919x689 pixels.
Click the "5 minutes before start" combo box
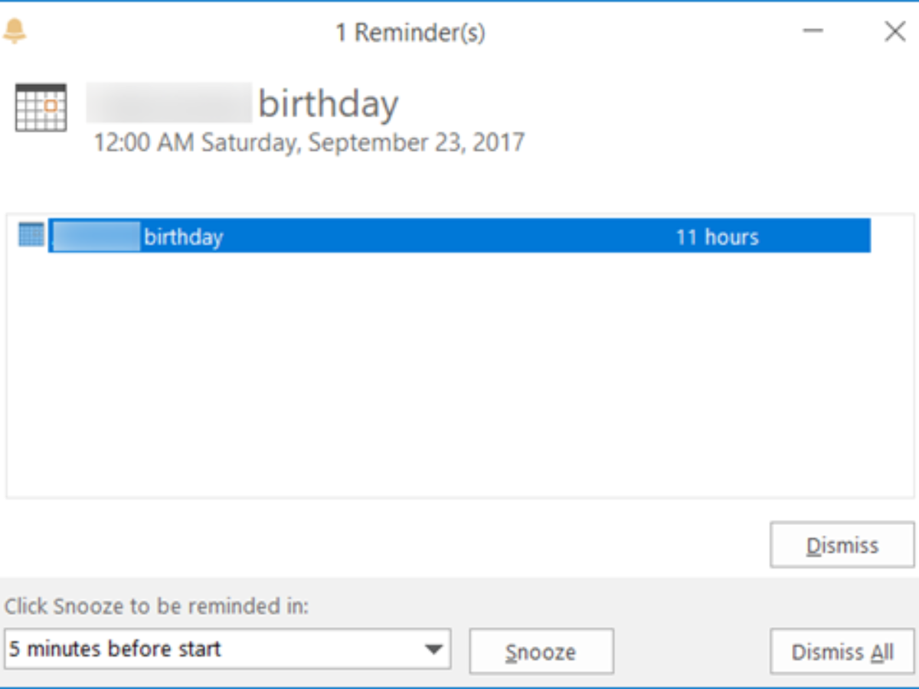tap(214, 650)
